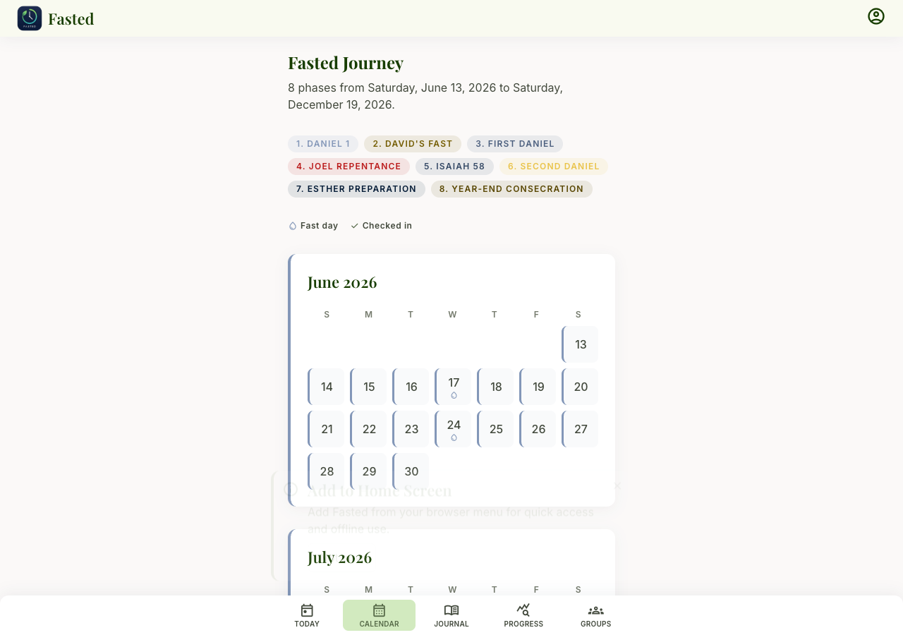The height and width of the screenshot is (635, 903).
Task: Open Progress chart icon in bottom nav
Action: click(x=523, y=610)
